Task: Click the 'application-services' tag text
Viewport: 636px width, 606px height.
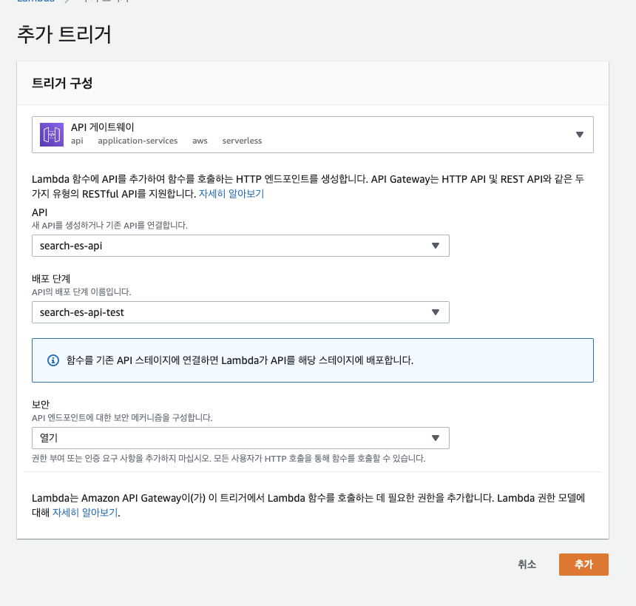Action: (x=138, y=141)
